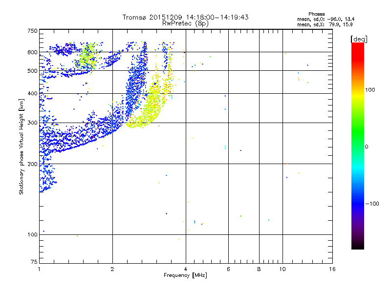Click the y-axis '100' tick label
The width and height of the screenshot is (391, 293).
coord(32,235)
